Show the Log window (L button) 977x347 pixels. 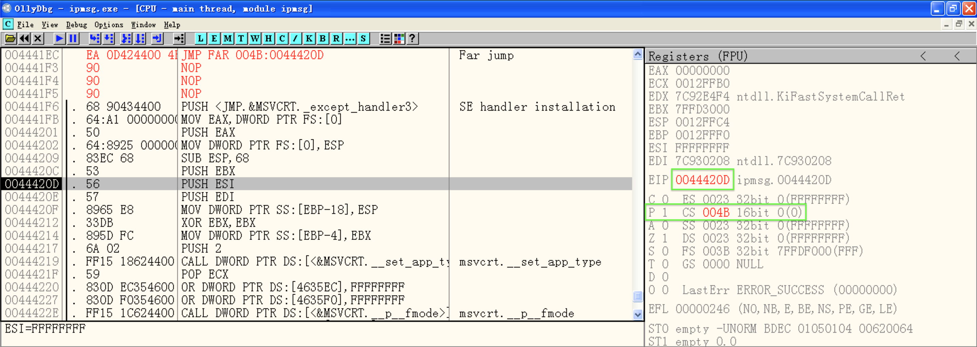[201, 38]
